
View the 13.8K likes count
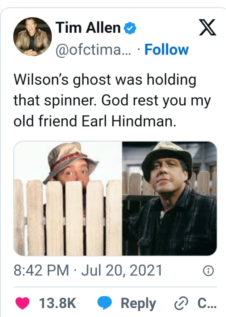(58, 303)
